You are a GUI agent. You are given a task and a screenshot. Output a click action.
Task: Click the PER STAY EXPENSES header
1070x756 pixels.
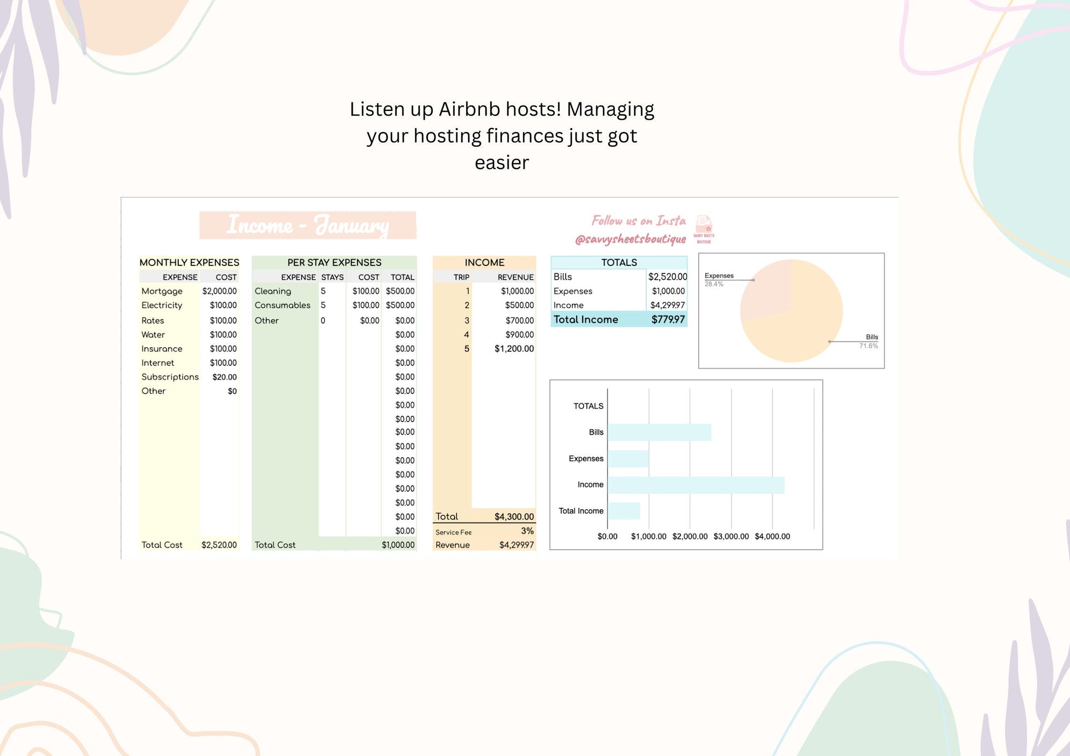click(334, 263)
